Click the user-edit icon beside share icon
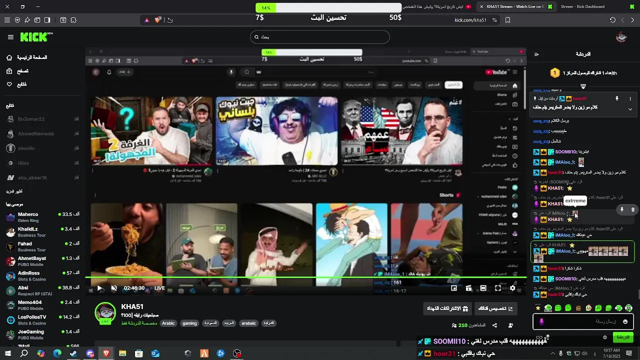 click(x=510, y=325)
